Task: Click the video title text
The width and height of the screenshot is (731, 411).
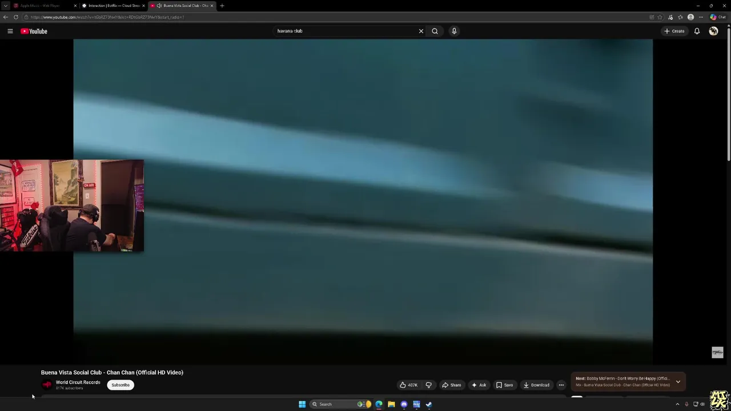Action: [112, 372]
